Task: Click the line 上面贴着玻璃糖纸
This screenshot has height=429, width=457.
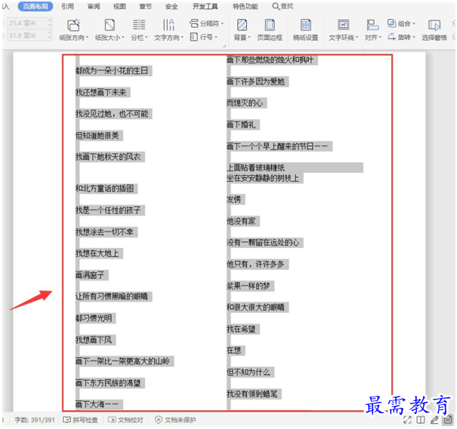Action: click(x=255, y=167)
